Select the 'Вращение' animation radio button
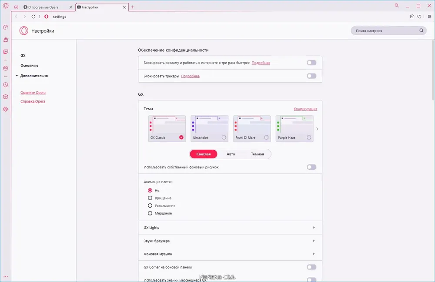 click(150, 198)
